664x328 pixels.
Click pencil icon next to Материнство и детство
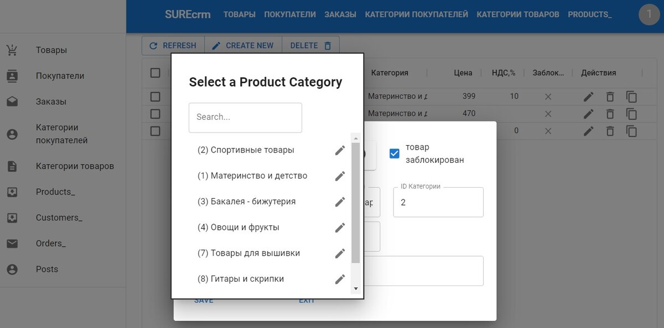tap(340, 176)
